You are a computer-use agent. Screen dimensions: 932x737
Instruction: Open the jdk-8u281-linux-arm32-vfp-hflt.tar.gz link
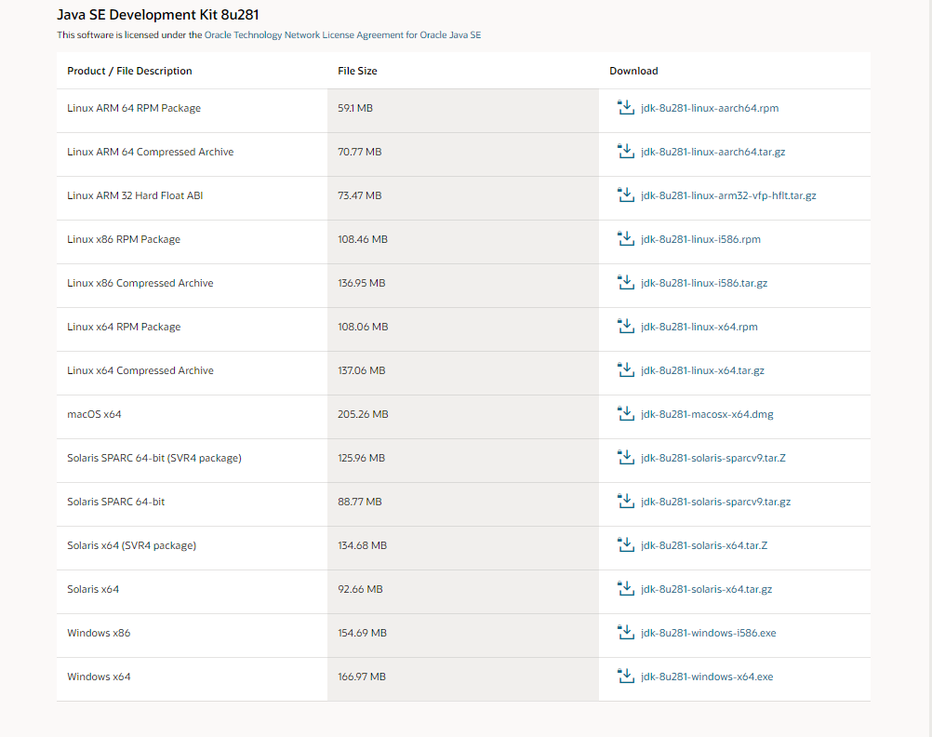click(x=728, y=195)
